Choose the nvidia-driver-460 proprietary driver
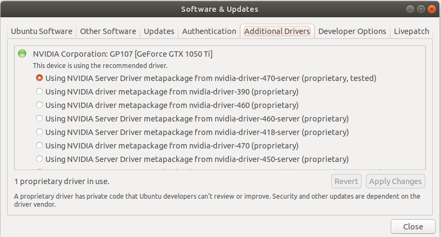Viewport: 441px width, 237px height. (39, 105)
